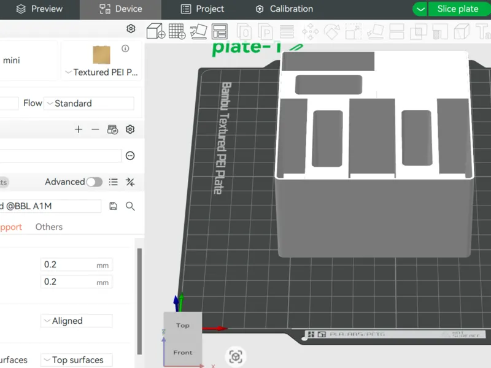Click the first 0.2 mm input field
This screenshot has width=491, height=368.
(76, 265)
